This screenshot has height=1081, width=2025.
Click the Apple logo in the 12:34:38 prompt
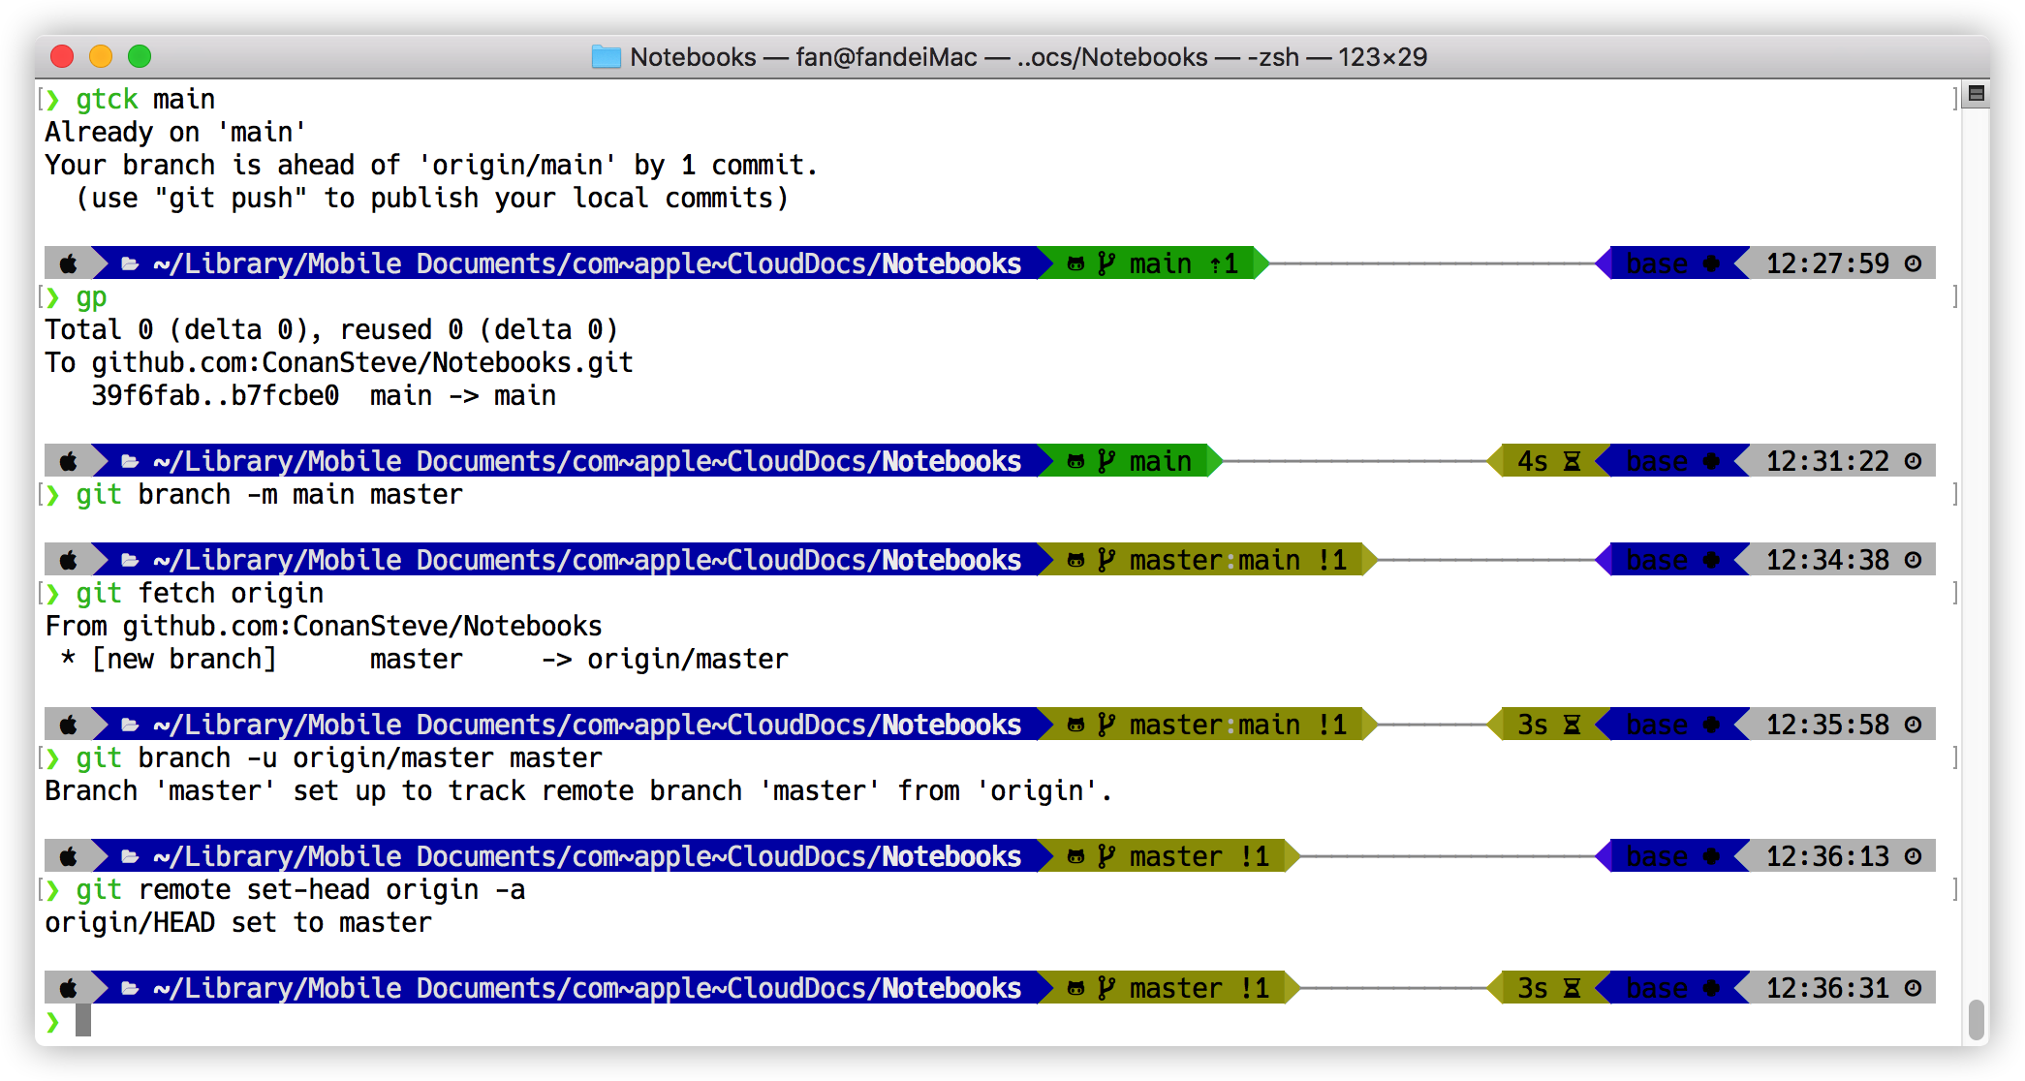click(x=69, y=560)
